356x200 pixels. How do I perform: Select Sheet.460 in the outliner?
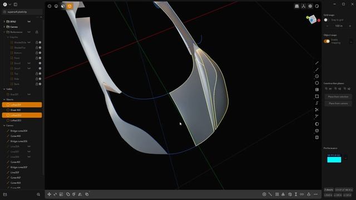[22, 110]
